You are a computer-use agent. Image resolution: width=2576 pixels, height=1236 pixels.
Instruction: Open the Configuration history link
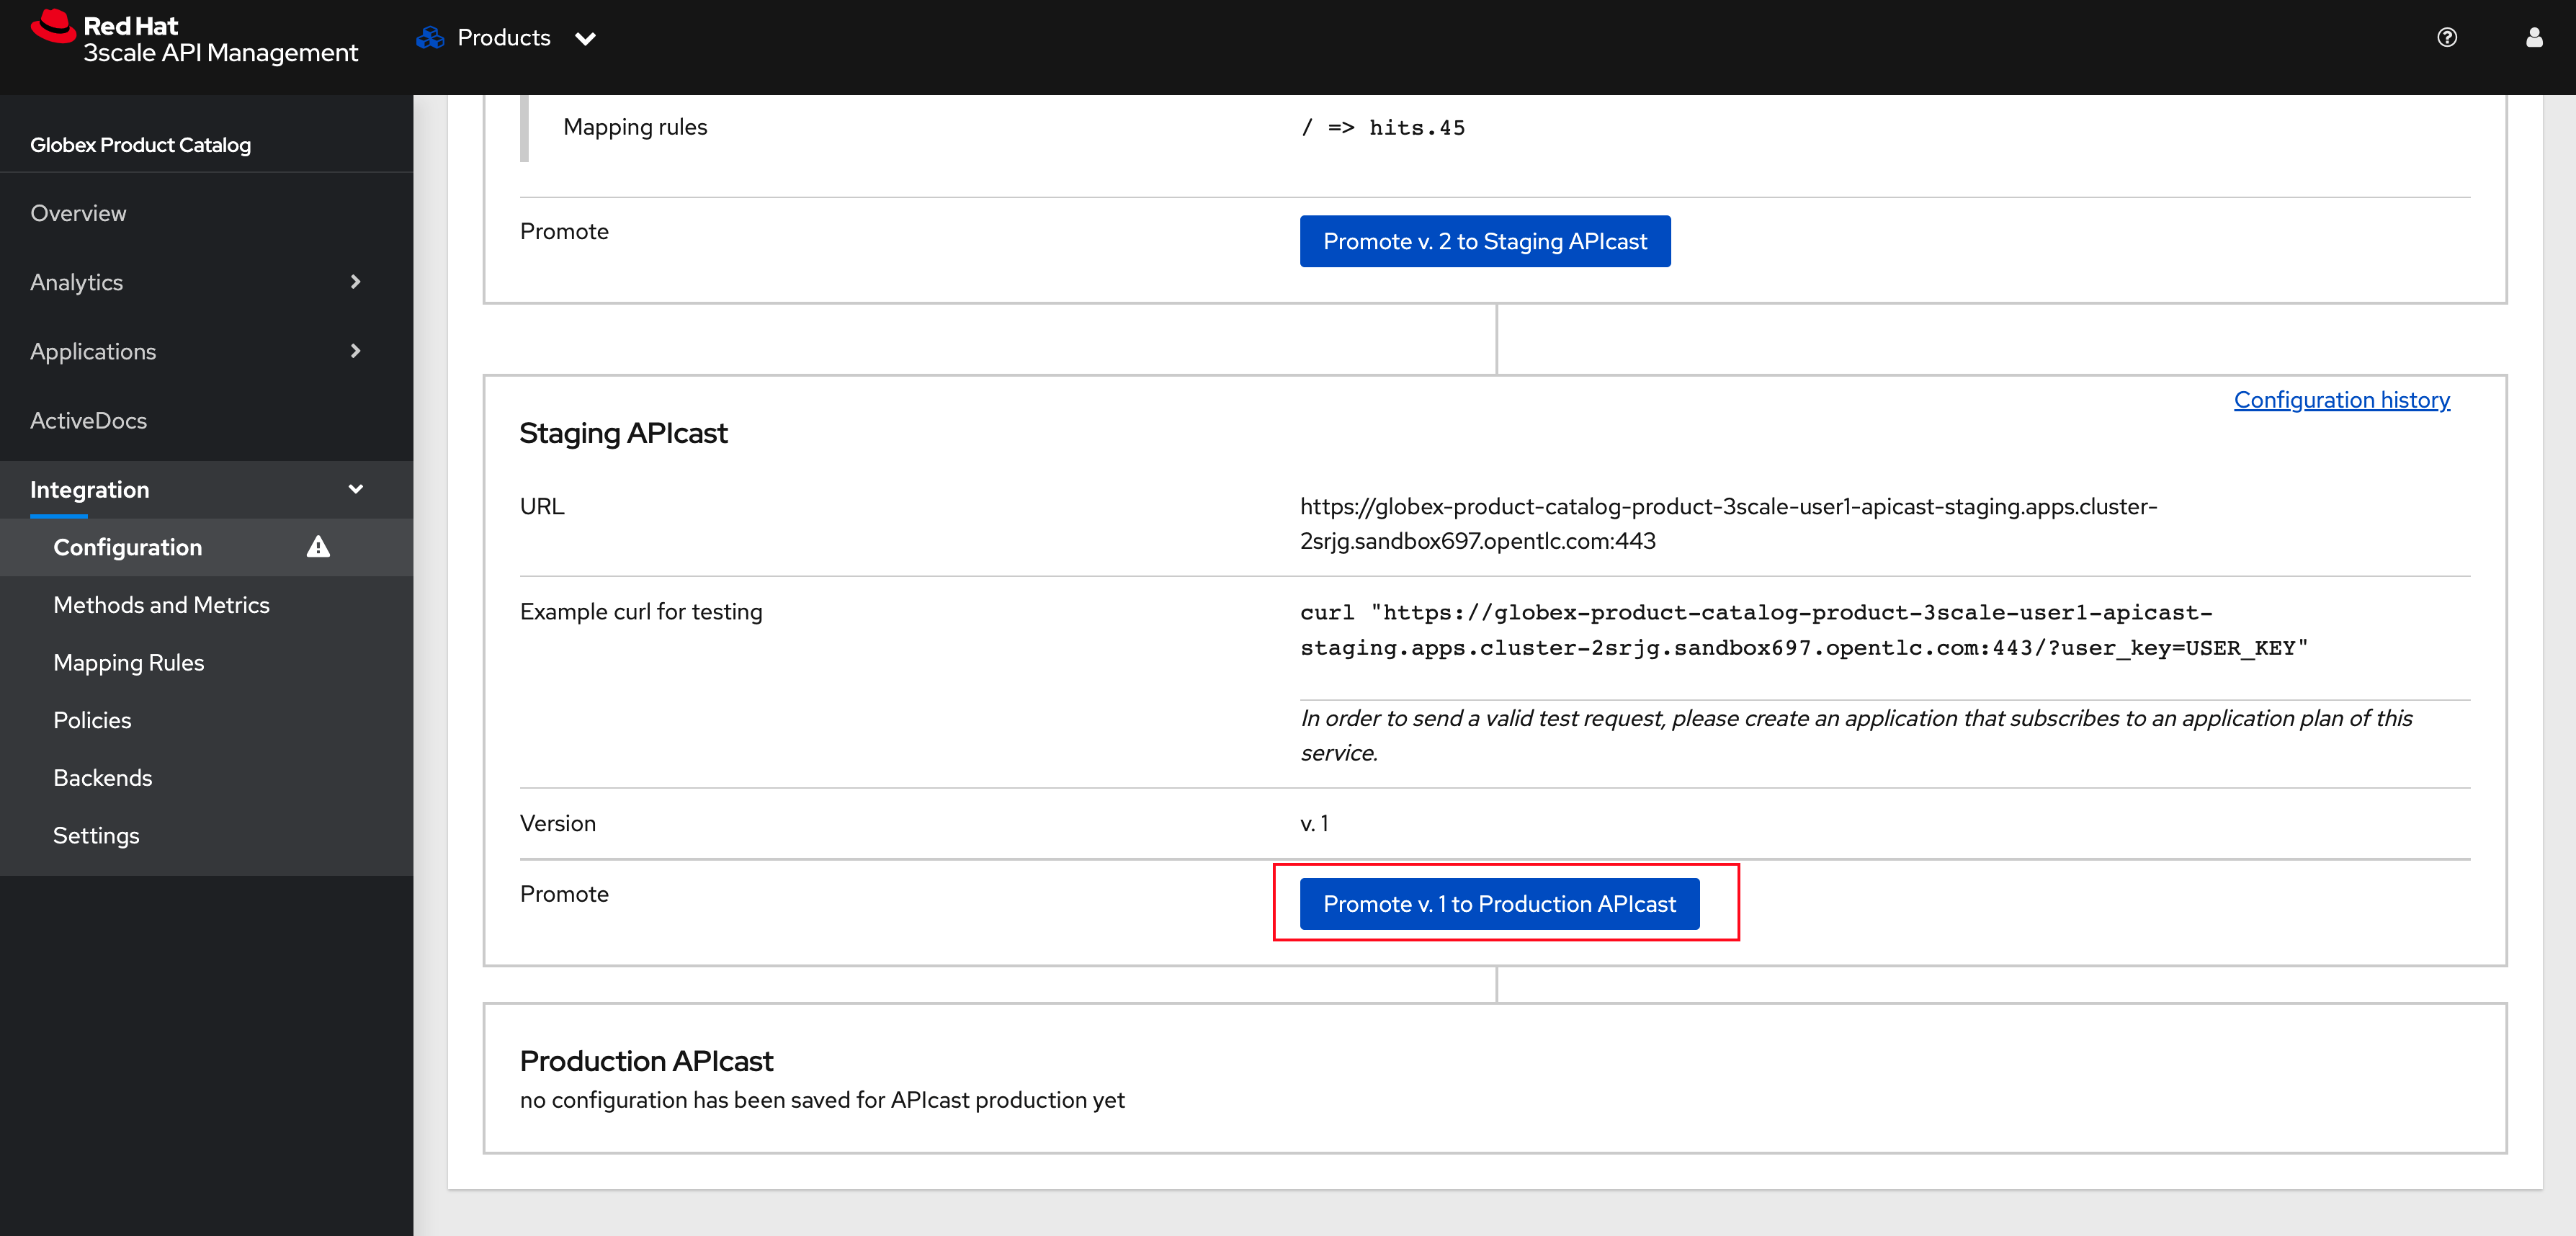coord(2341,400)
